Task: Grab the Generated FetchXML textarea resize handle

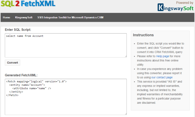Action: 126,114
